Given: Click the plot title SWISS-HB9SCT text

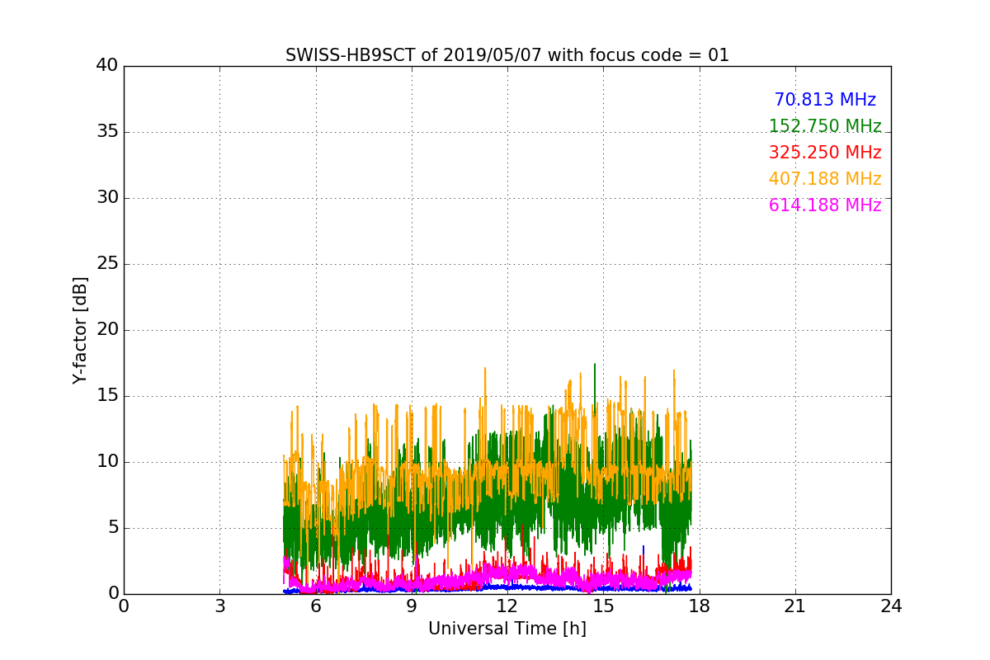Looking at the screenshot, I should pos(507,55).
